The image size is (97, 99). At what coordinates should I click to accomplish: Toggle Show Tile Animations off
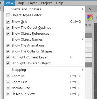coord(8,45)
